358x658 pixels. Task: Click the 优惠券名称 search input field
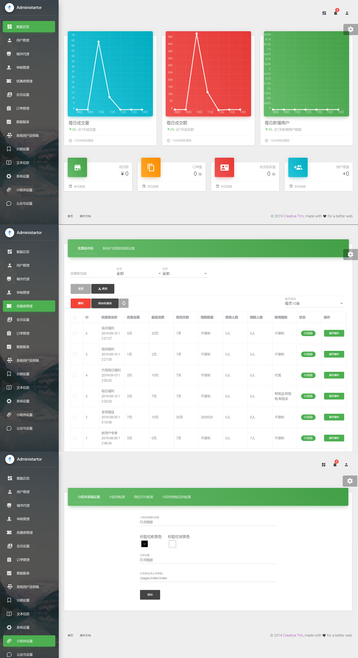tap(92, 274)
